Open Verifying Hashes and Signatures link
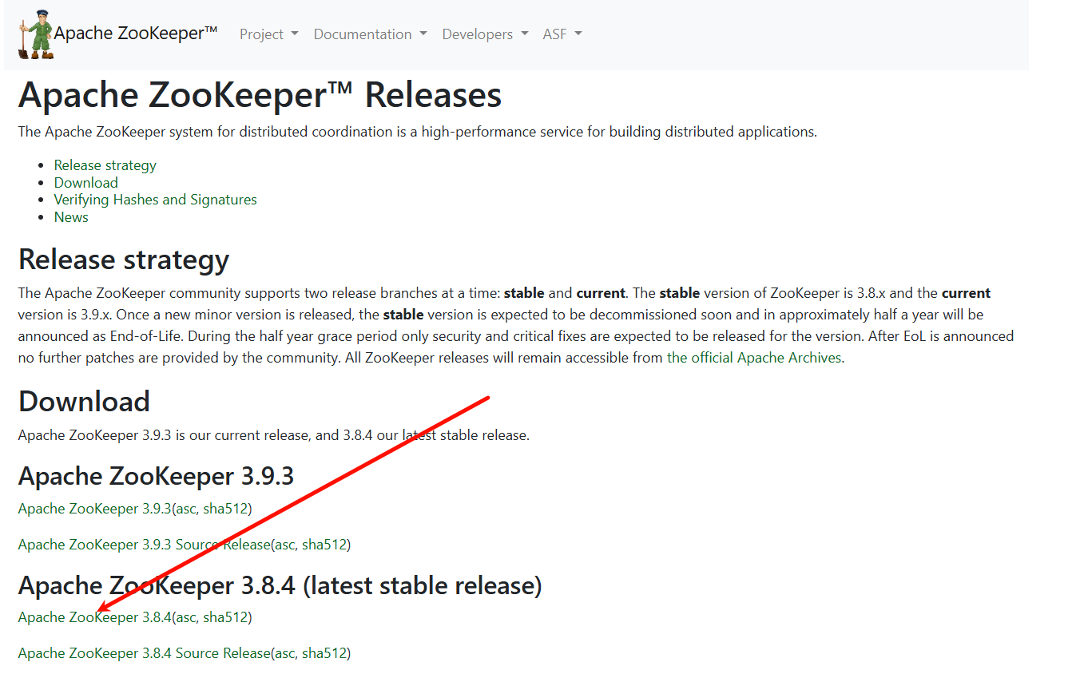Viewport: 1080px width, 674px height. [x=156, y=200]
